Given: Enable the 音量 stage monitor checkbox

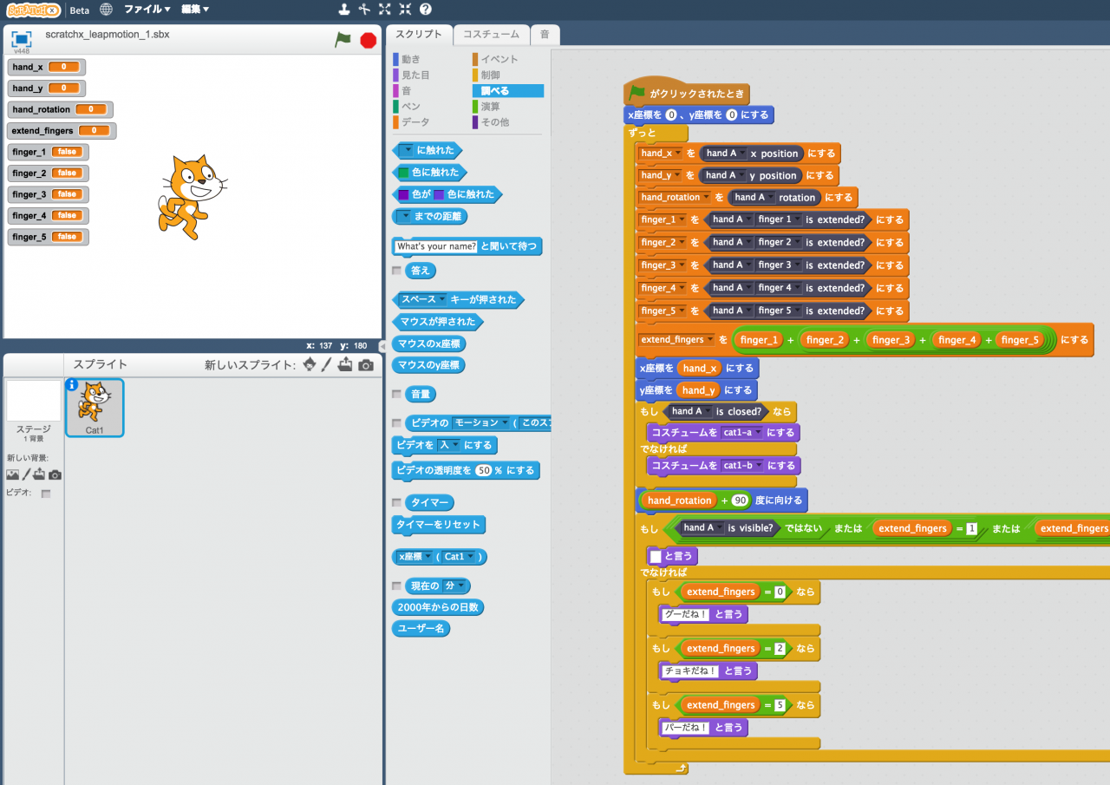Looking at the screenshot, I should click(x=397, y=394).
